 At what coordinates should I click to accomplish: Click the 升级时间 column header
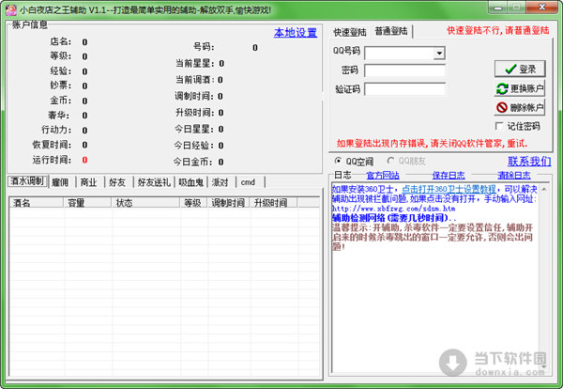[273, 203]
